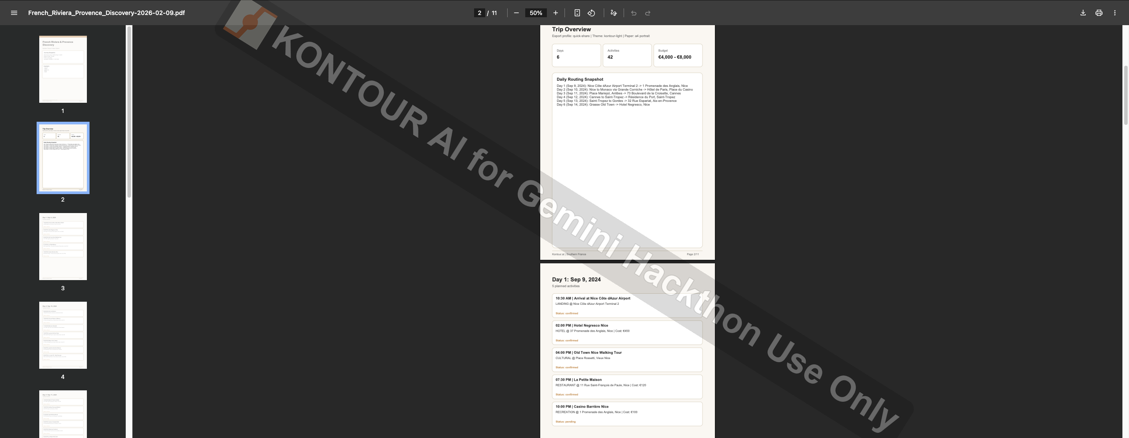Open the partially visible page 5 thumbnail
The width and height of the screenshot is (1129, 438).
pyautogui.click(x=63, y=414)
